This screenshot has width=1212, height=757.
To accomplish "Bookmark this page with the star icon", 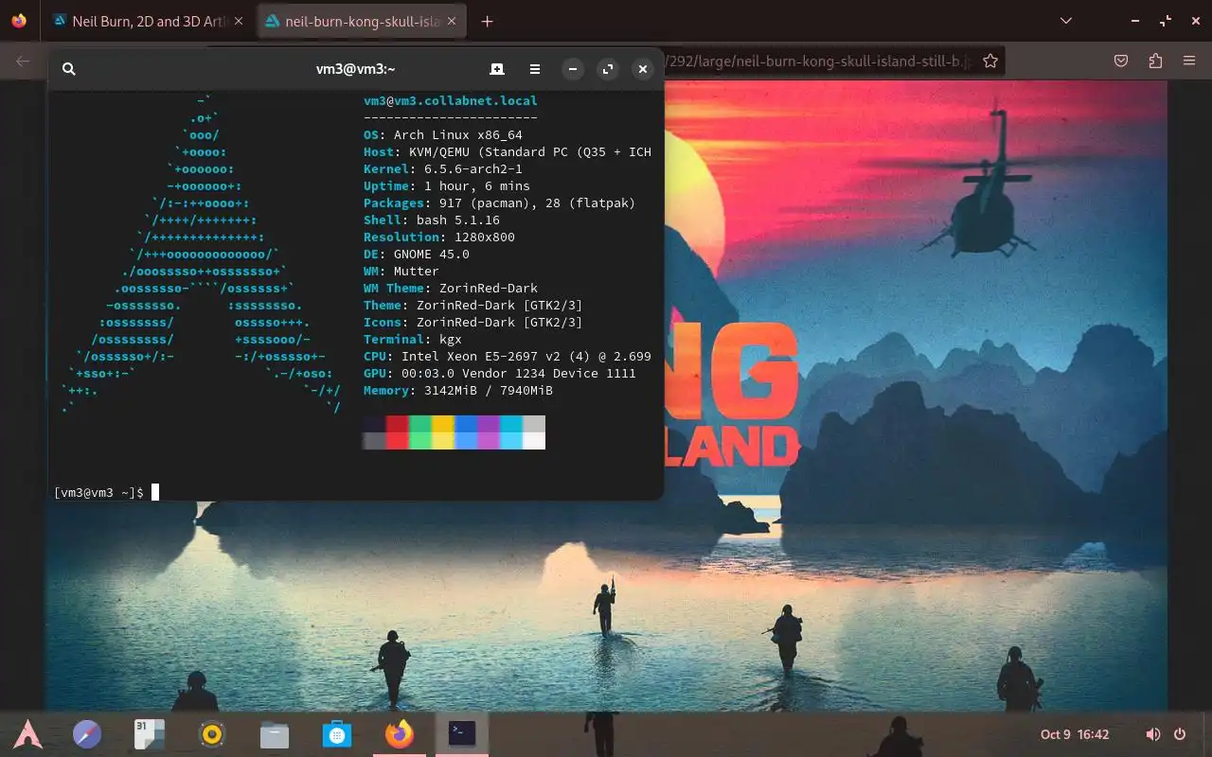I will pyautogui.click(x=990, y=61).
